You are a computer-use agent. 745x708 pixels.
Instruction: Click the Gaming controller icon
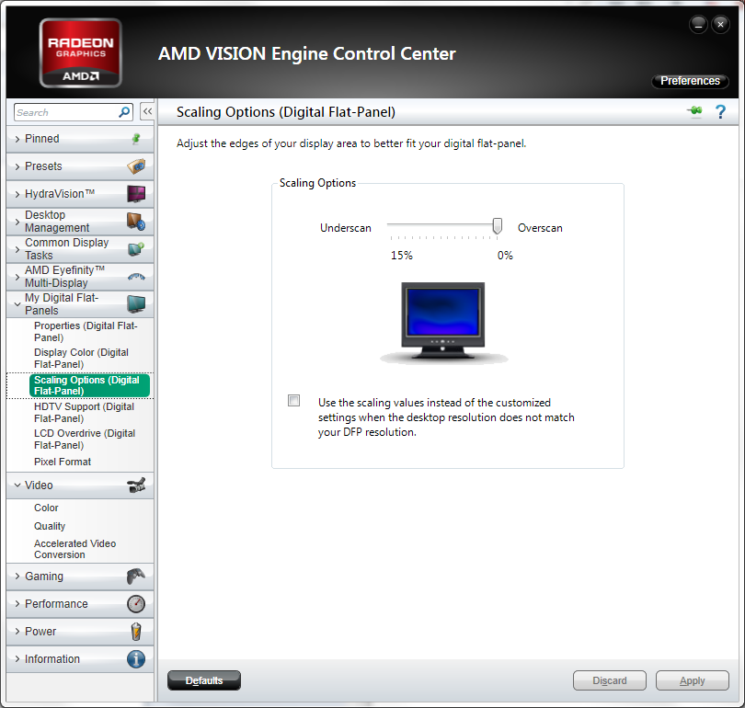[x=136, y=576]
